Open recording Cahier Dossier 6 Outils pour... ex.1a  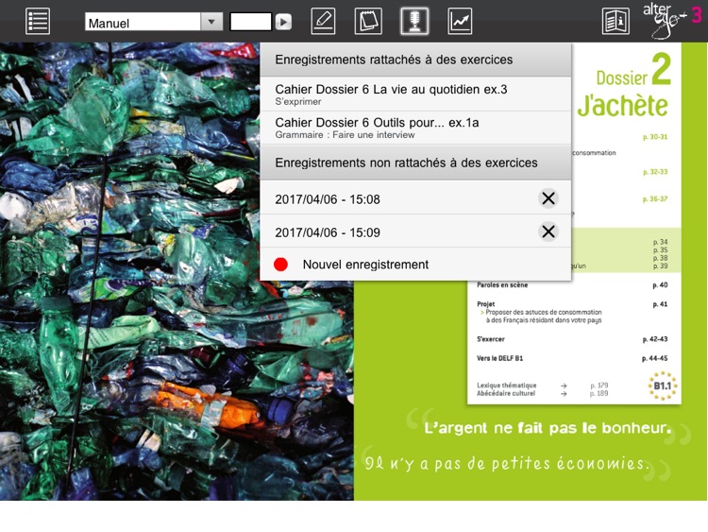[415, 128]
